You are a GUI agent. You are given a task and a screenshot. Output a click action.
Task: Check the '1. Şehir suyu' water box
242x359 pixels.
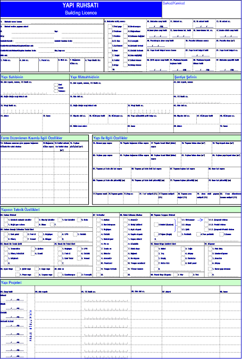pos(18,269)
